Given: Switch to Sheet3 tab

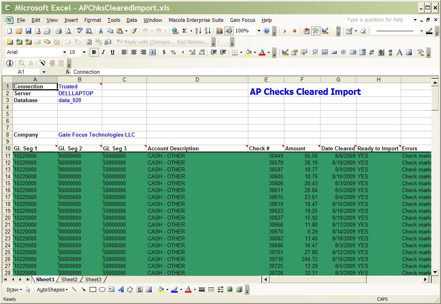Looking at the screenshot, I should [x=93, y=280].
